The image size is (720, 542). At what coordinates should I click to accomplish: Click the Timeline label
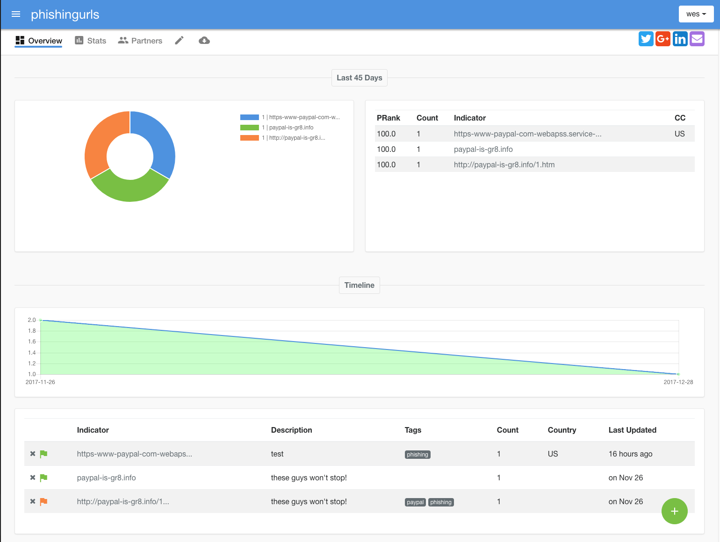360,285
